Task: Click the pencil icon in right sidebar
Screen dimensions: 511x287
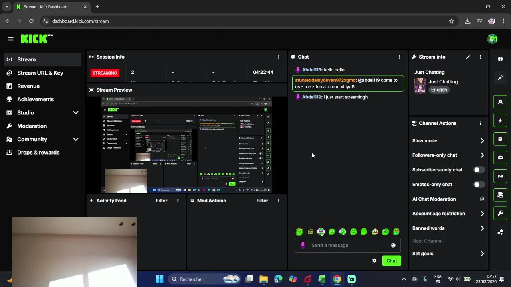Action: pos(500,78)
